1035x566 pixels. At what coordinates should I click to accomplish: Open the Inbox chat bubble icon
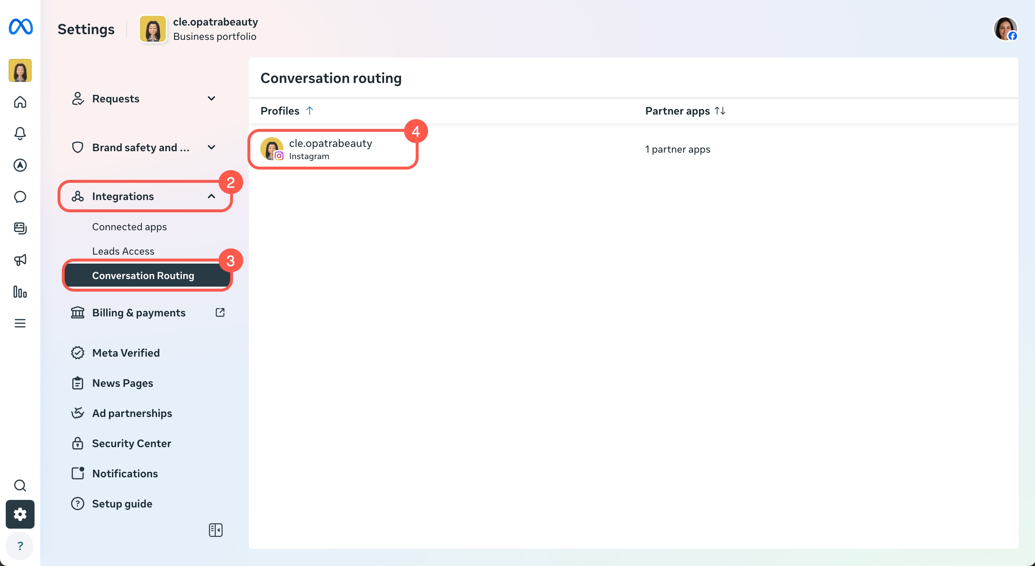coord(20,196)
